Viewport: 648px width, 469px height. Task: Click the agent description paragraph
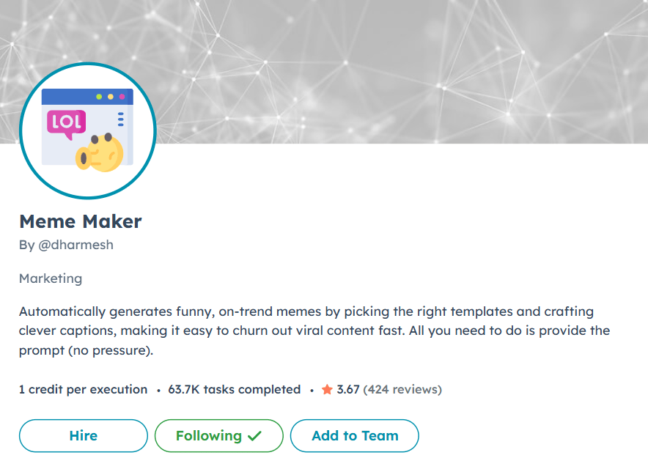click(314, 330)
